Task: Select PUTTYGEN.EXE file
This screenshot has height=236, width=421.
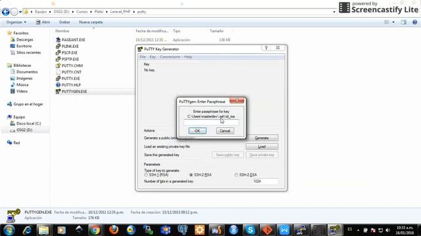Action: tap(74, 91)
